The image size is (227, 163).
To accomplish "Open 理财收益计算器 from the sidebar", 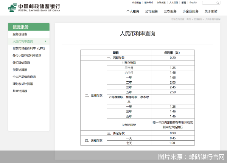I will tap(23, 84).
